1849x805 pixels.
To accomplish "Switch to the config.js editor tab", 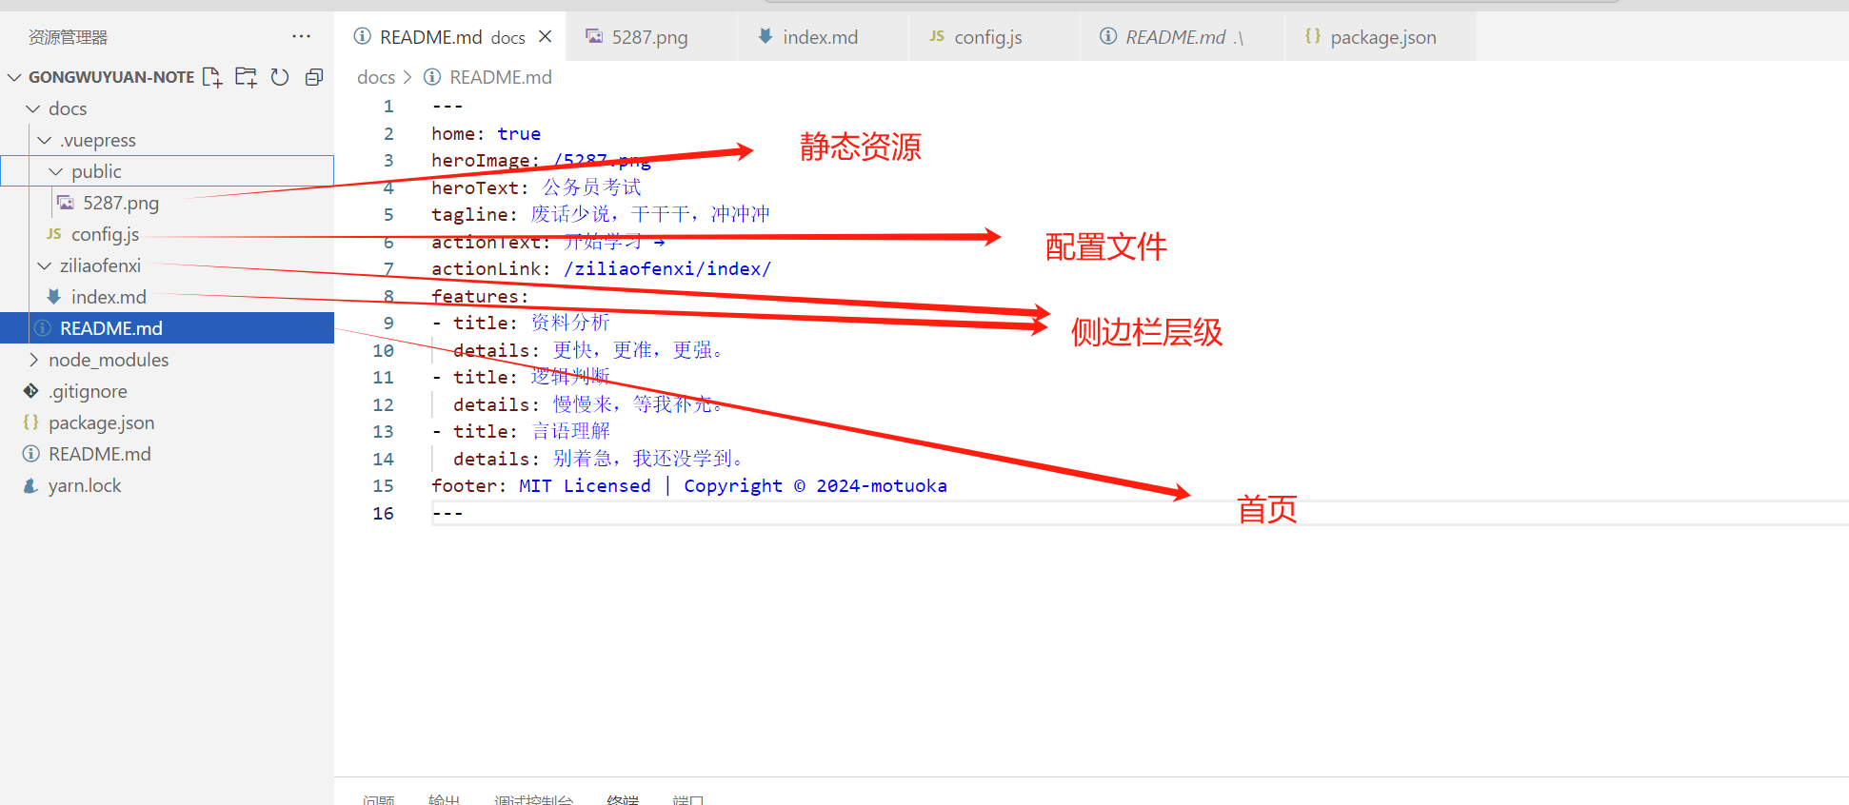I will click(987, 37).
